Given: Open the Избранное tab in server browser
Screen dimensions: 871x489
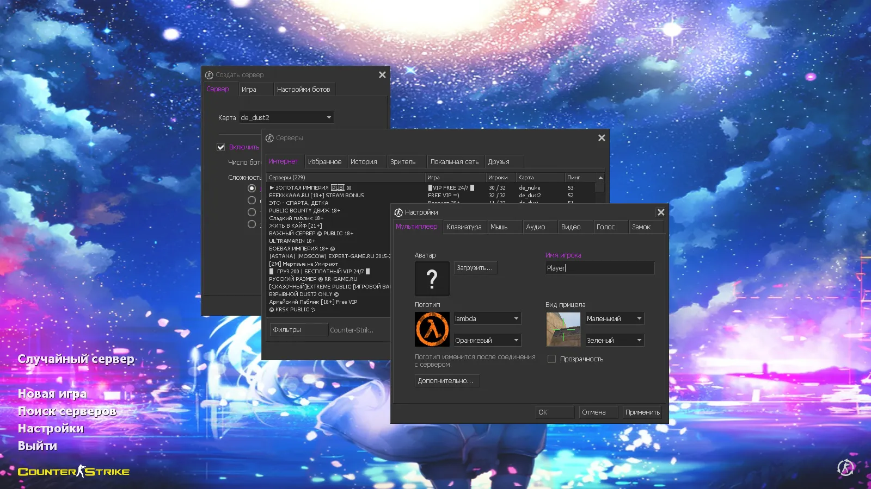Looking at the screenshot, I should (x=324, y=162).
